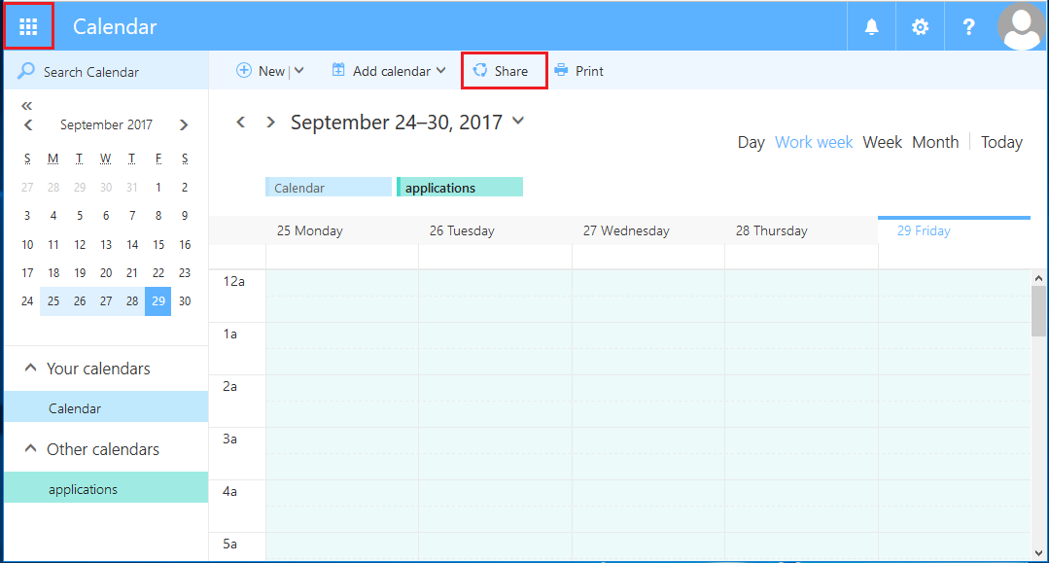
Task: Click the Today button
Action: (x=1001, y=142)
